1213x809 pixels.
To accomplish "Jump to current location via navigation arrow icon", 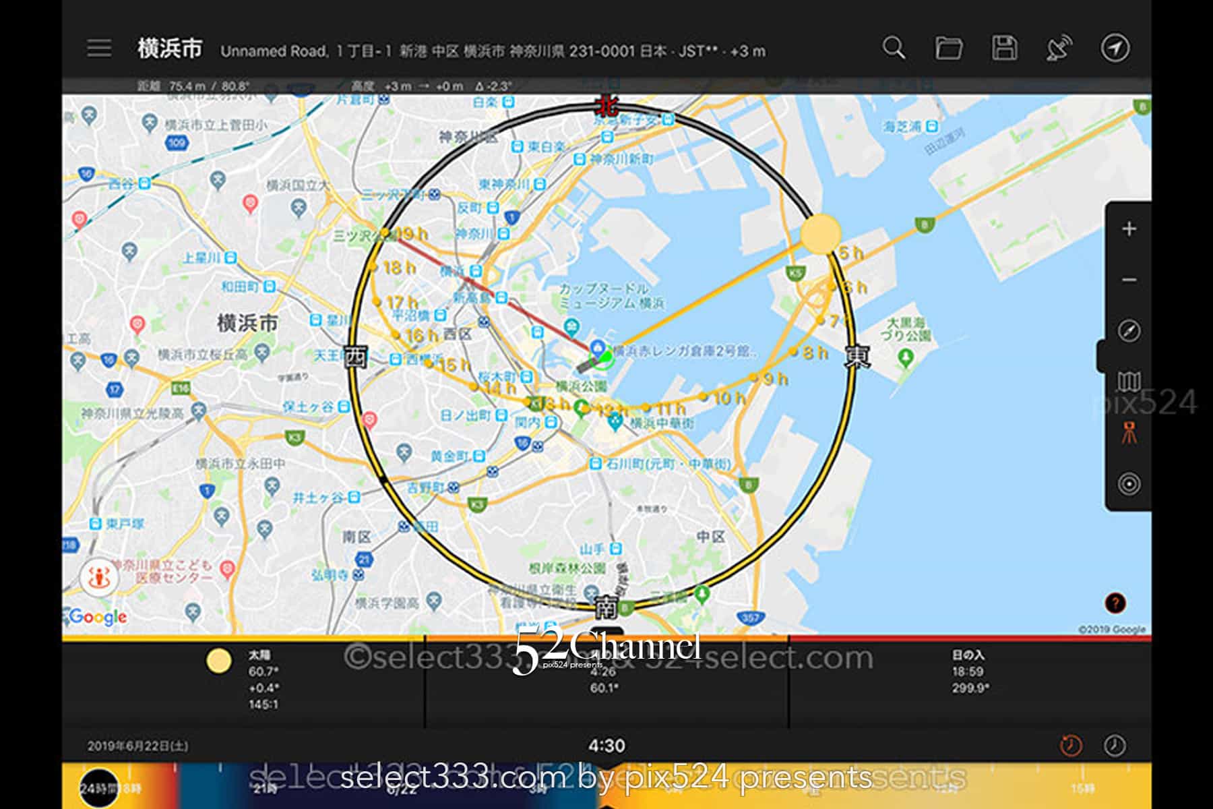I will coord(1117,49).
